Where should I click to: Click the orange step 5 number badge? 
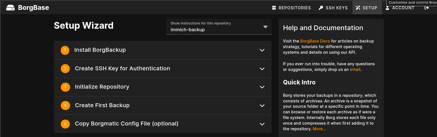coord(65,124)
